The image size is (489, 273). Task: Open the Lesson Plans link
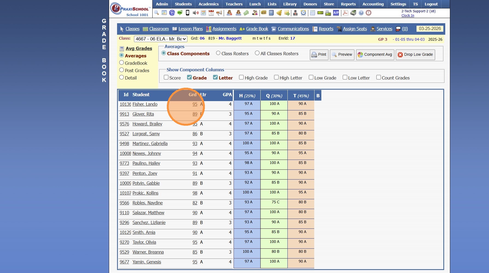[x=191, y=29]
